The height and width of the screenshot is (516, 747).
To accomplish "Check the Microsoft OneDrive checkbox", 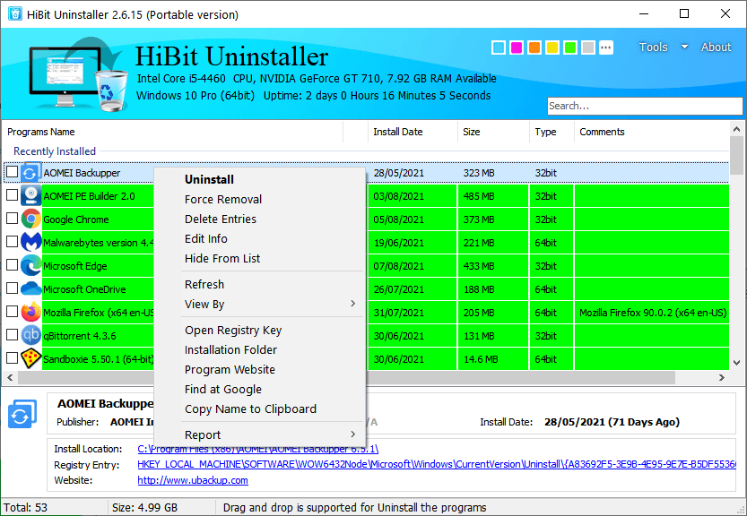I will [x=12, y=288].
